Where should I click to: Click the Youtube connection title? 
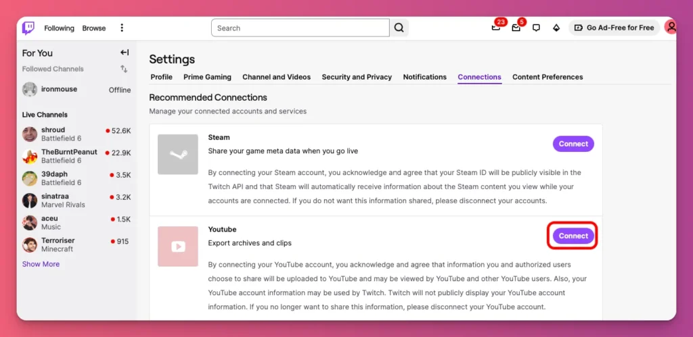click(222, 230)
